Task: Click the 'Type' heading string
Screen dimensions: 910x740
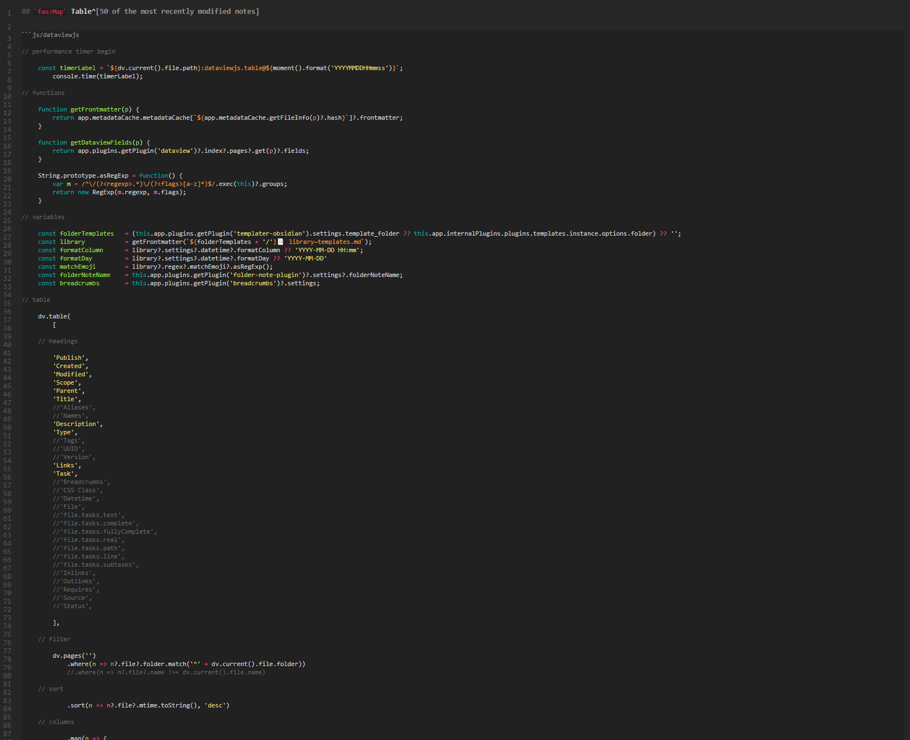Action: pyautogui.click(x=64, y=432)
